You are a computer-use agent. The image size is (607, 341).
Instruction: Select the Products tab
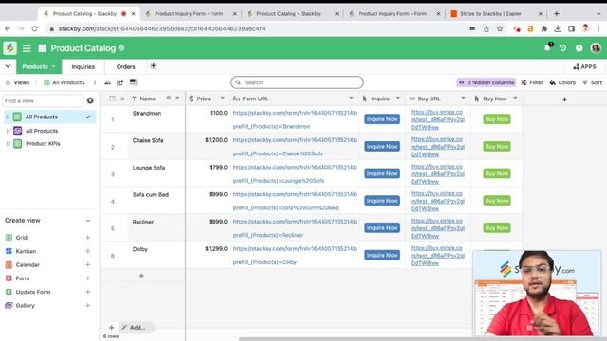click(35, 66)
